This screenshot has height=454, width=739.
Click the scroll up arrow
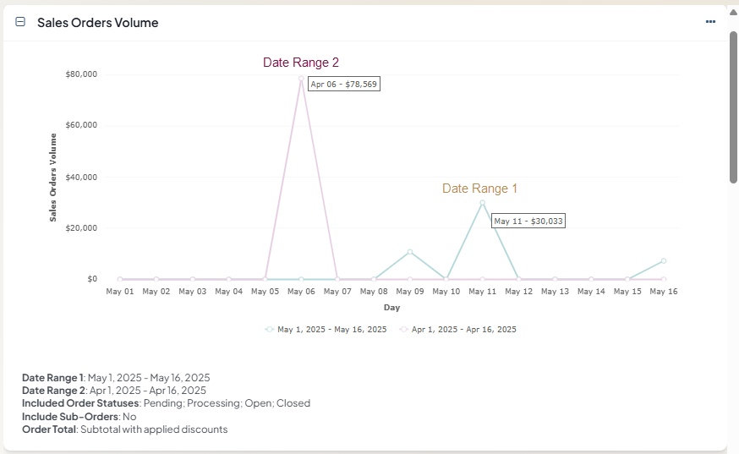[x=733, y=11]
